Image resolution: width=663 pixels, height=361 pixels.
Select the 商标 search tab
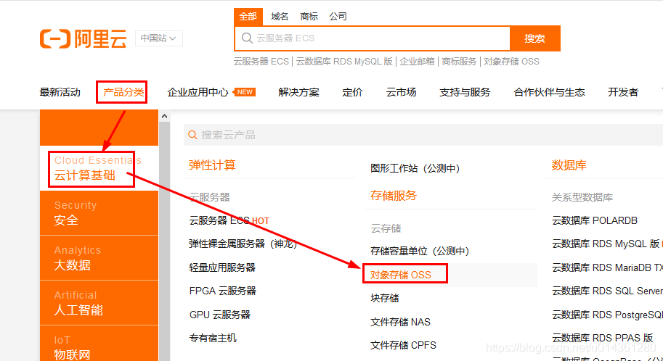(x=309, y=17)
